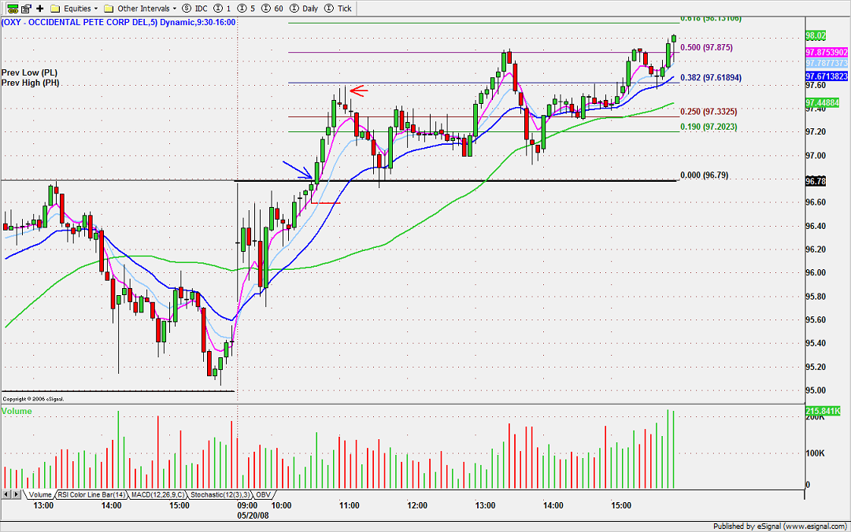The width and height of the screenshot is (851, 532).
Task: Click the 96.00 price axis label
Action: (x=815, y=273)
